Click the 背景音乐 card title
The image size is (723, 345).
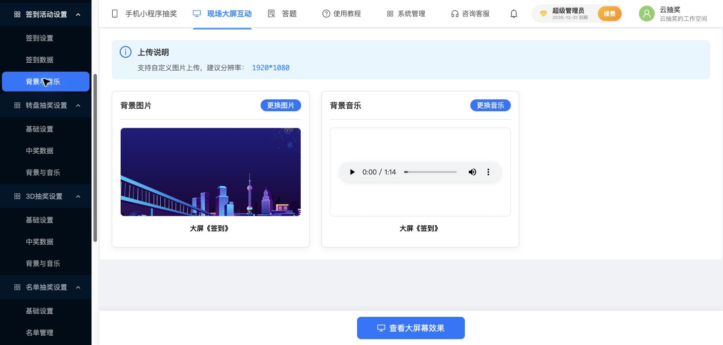pos(346,105)
